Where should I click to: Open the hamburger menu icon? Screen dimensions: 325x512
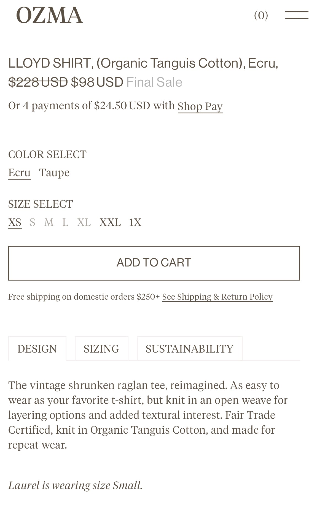point(297,15)
